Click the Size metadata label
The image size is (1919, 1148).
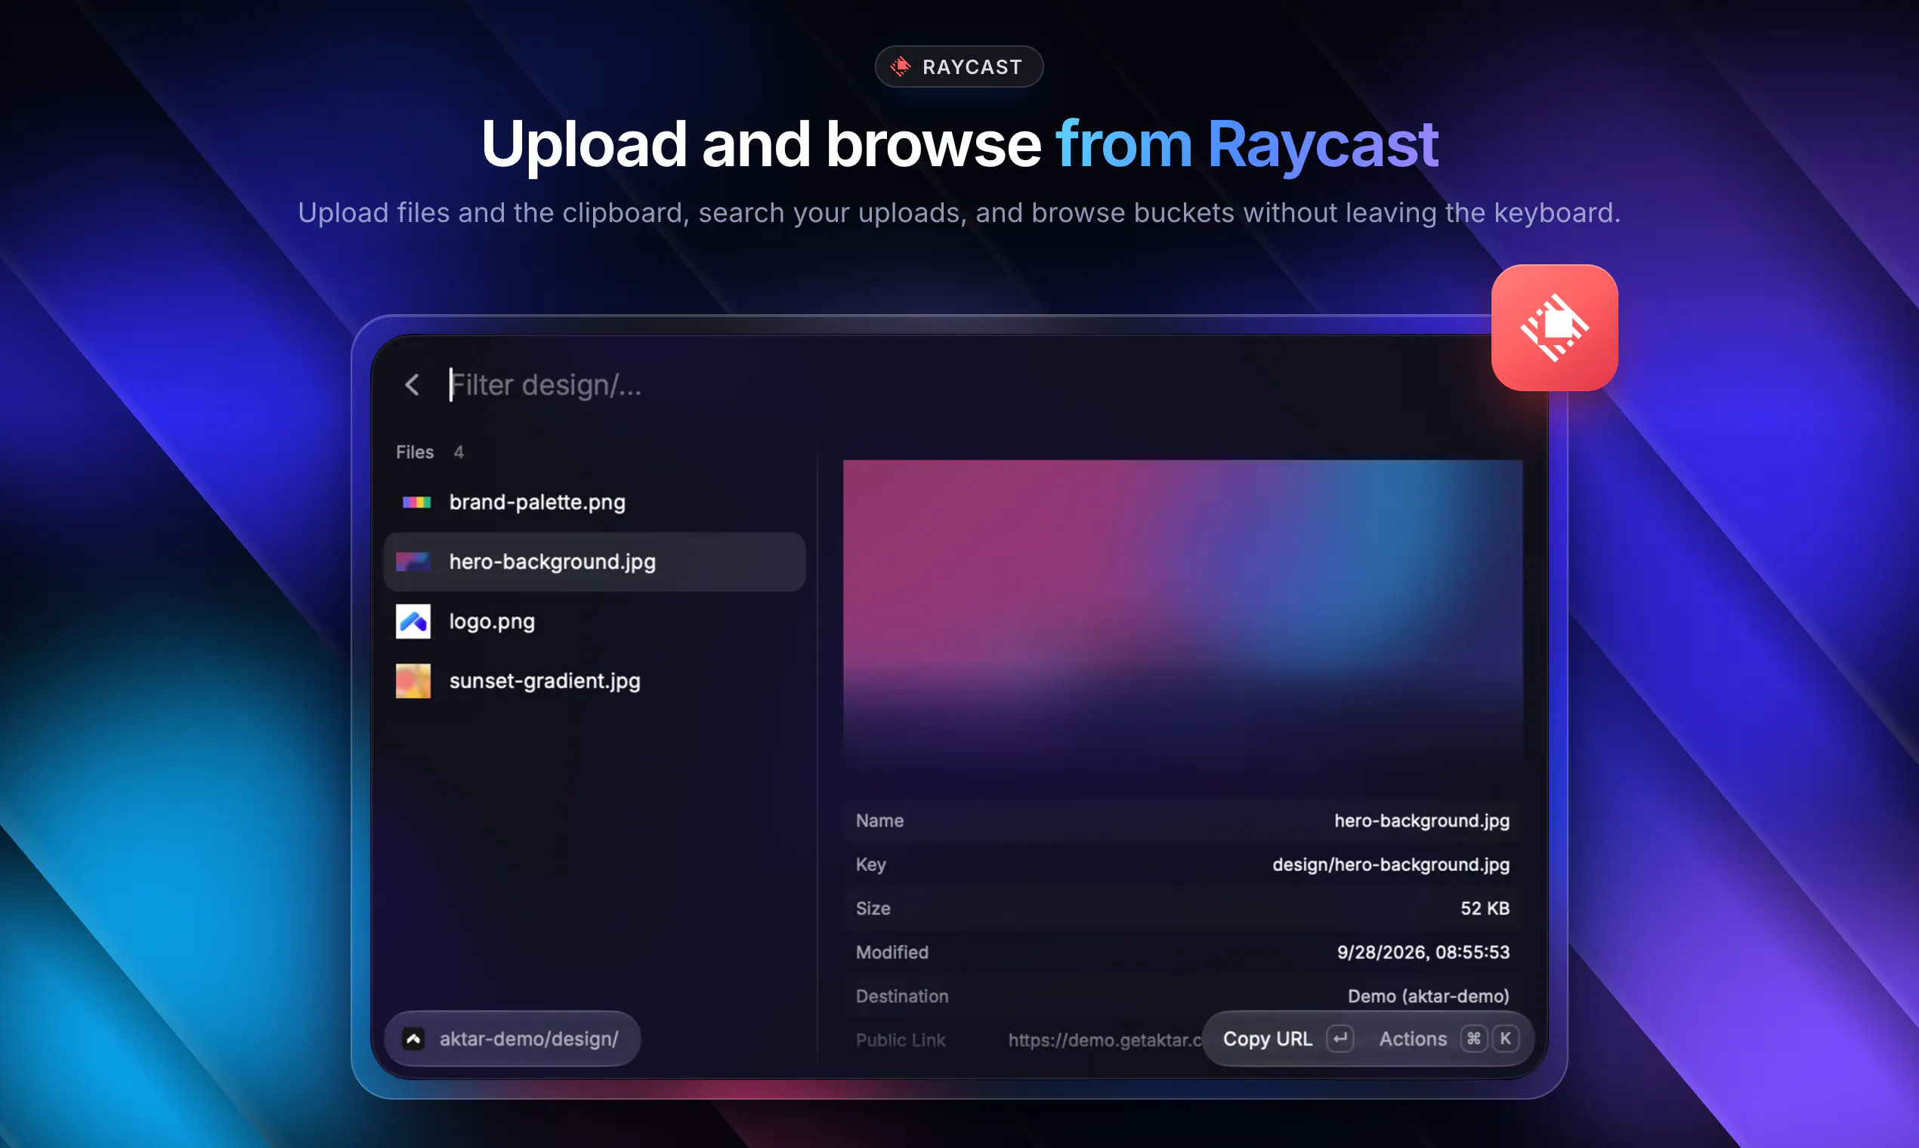click(x=873, y=908)
